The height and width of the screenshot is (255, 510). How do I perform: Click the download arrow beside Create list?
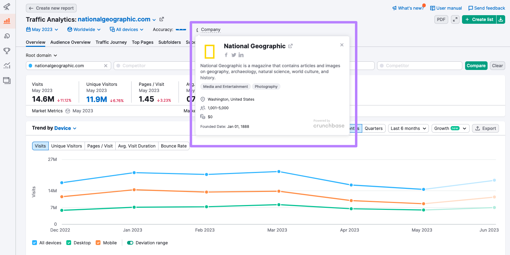click(x=501, y=20)
